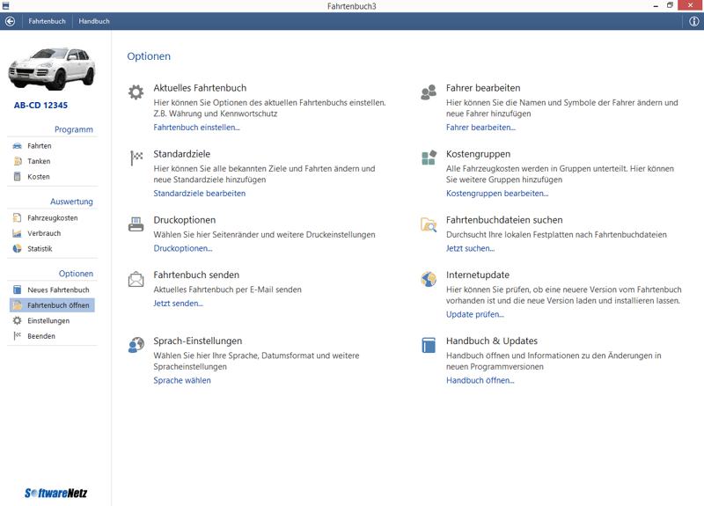
Task: Select Tanken in the sidebar
Action: pyautogui.click(x=39, y=161)
